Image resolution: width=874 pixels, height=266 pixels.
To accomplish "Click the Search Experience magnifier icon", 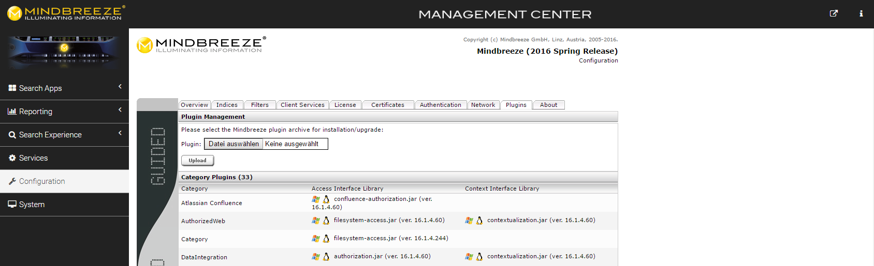I will click(12, 135).
